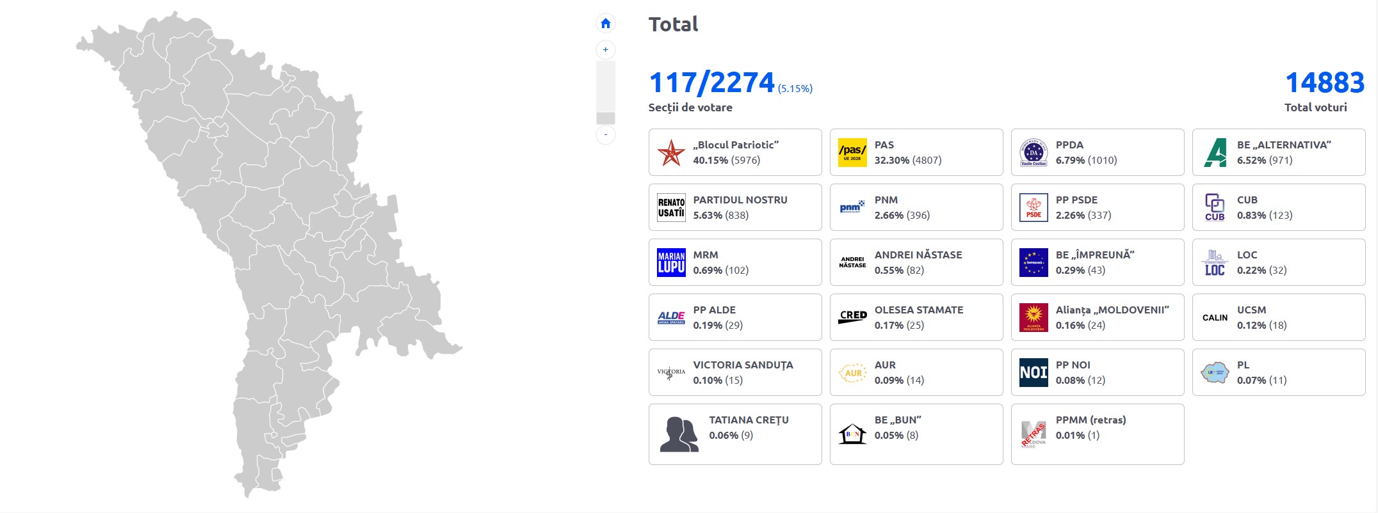Click the map zoom slider handle
Screen dimensions: 1378x513
tap(605, 118)
